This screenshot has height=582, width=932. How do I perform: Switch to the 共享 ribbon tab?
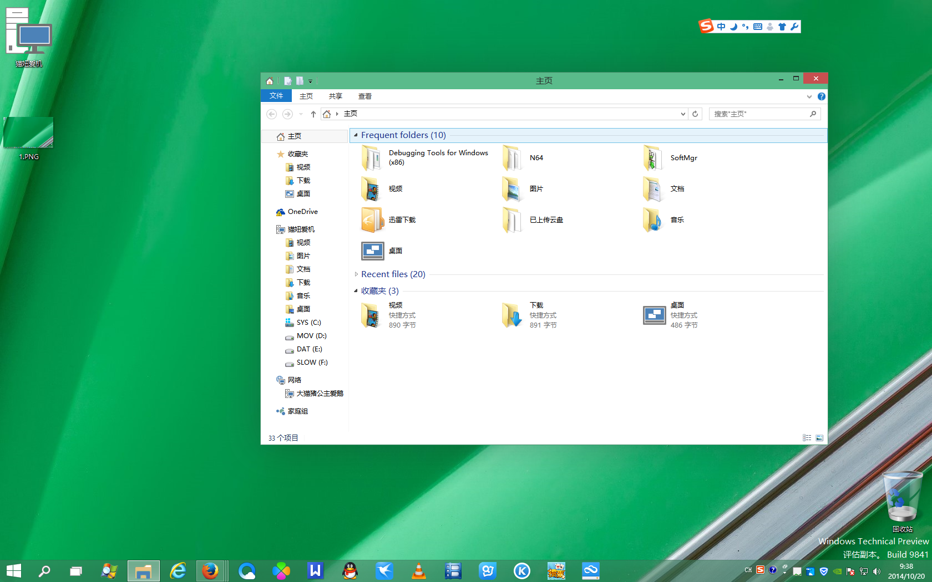point(336,96)
